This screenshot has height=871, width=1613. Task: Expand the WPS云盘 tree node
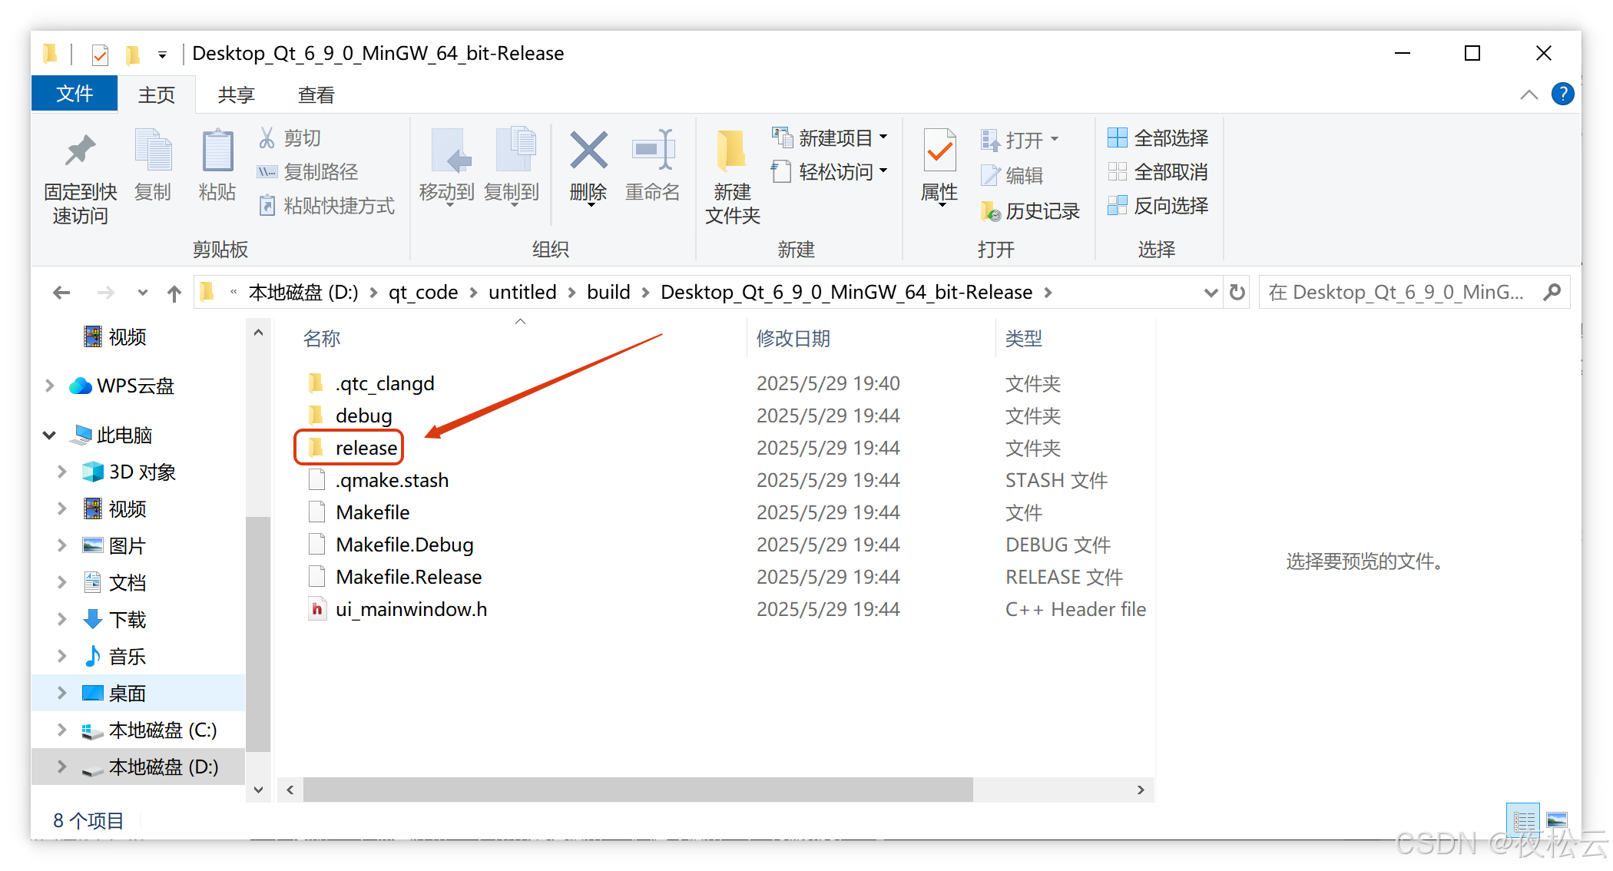click(x=50, y=386)
